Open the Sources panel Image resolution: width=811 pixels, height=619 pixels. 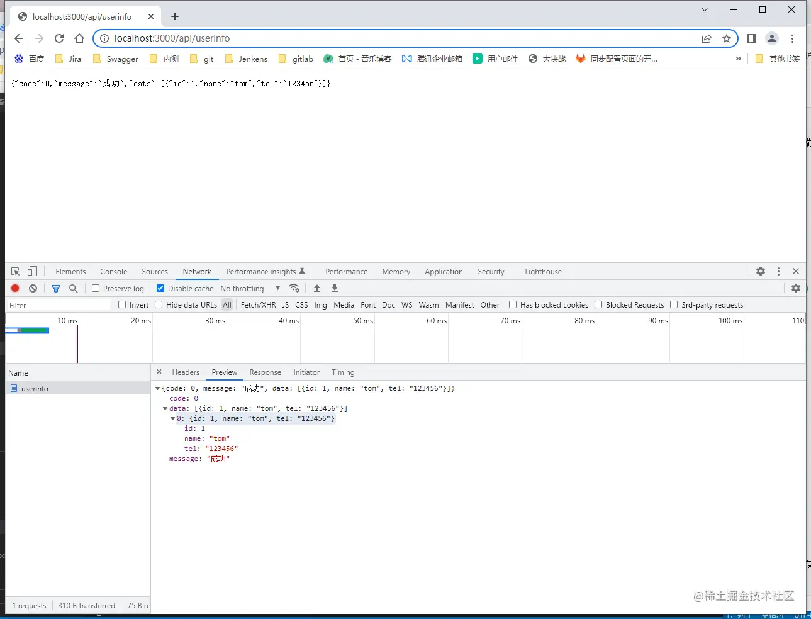tap(155, 272)
